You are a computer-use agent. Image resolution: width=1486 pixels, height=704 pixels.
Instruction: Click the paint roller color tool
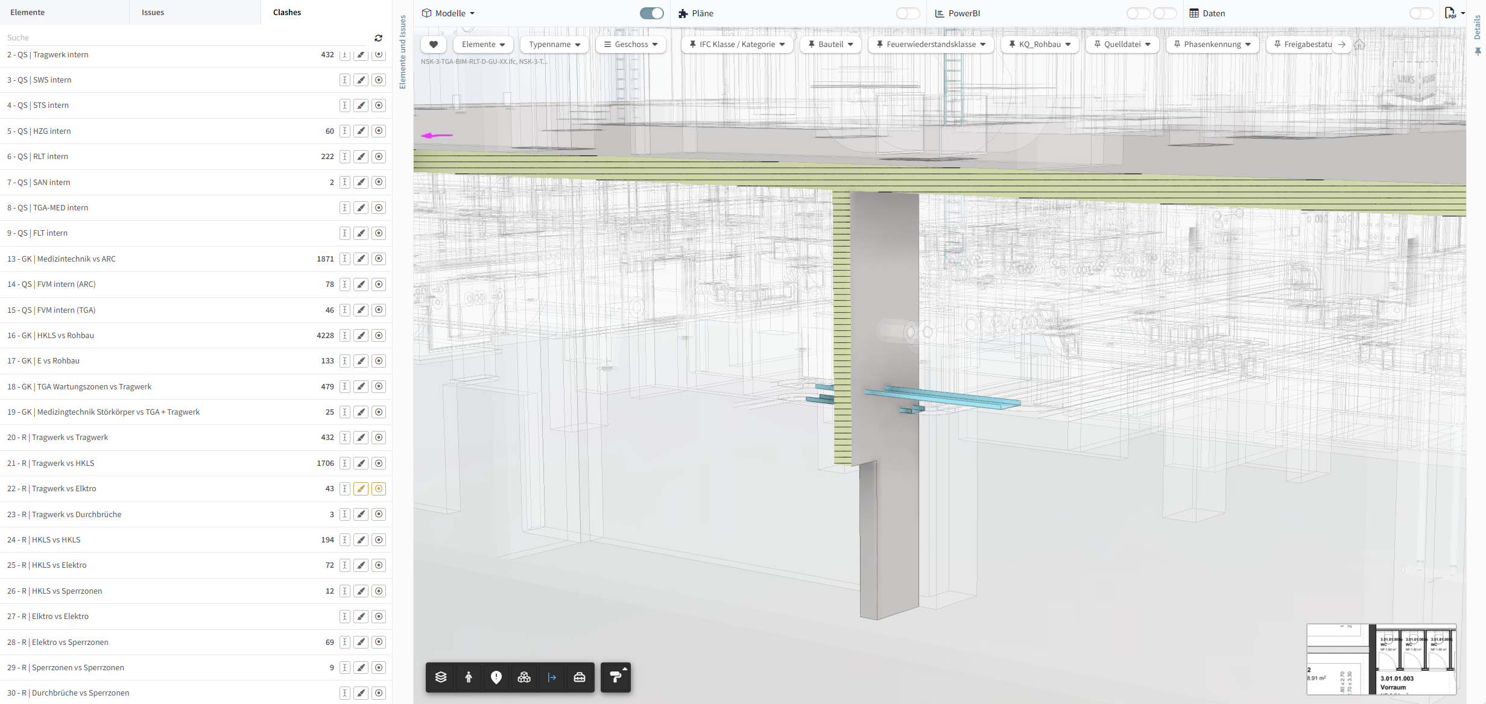tap(616, 677)
